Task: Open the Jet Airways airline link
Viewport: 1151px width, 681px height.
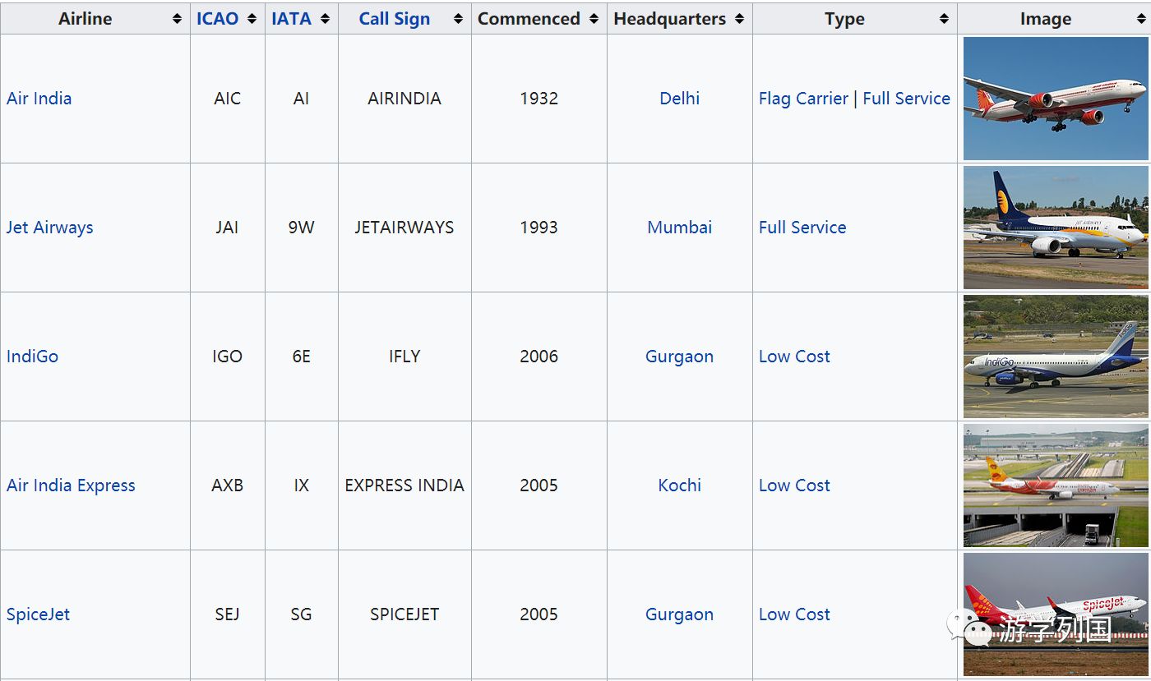Action: pos(49,228)
